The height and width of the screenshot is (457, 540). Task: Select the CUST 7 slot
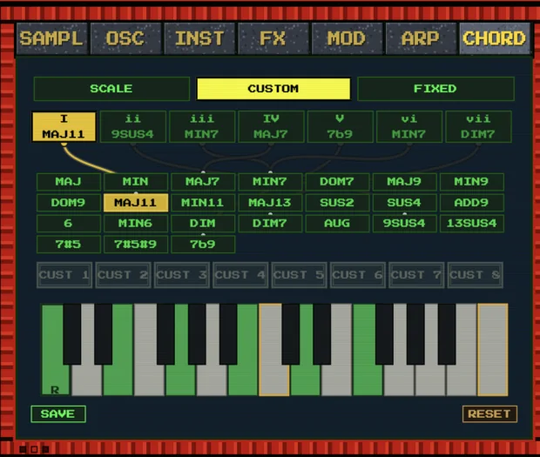pyautogui.click(x=416, y=275)
